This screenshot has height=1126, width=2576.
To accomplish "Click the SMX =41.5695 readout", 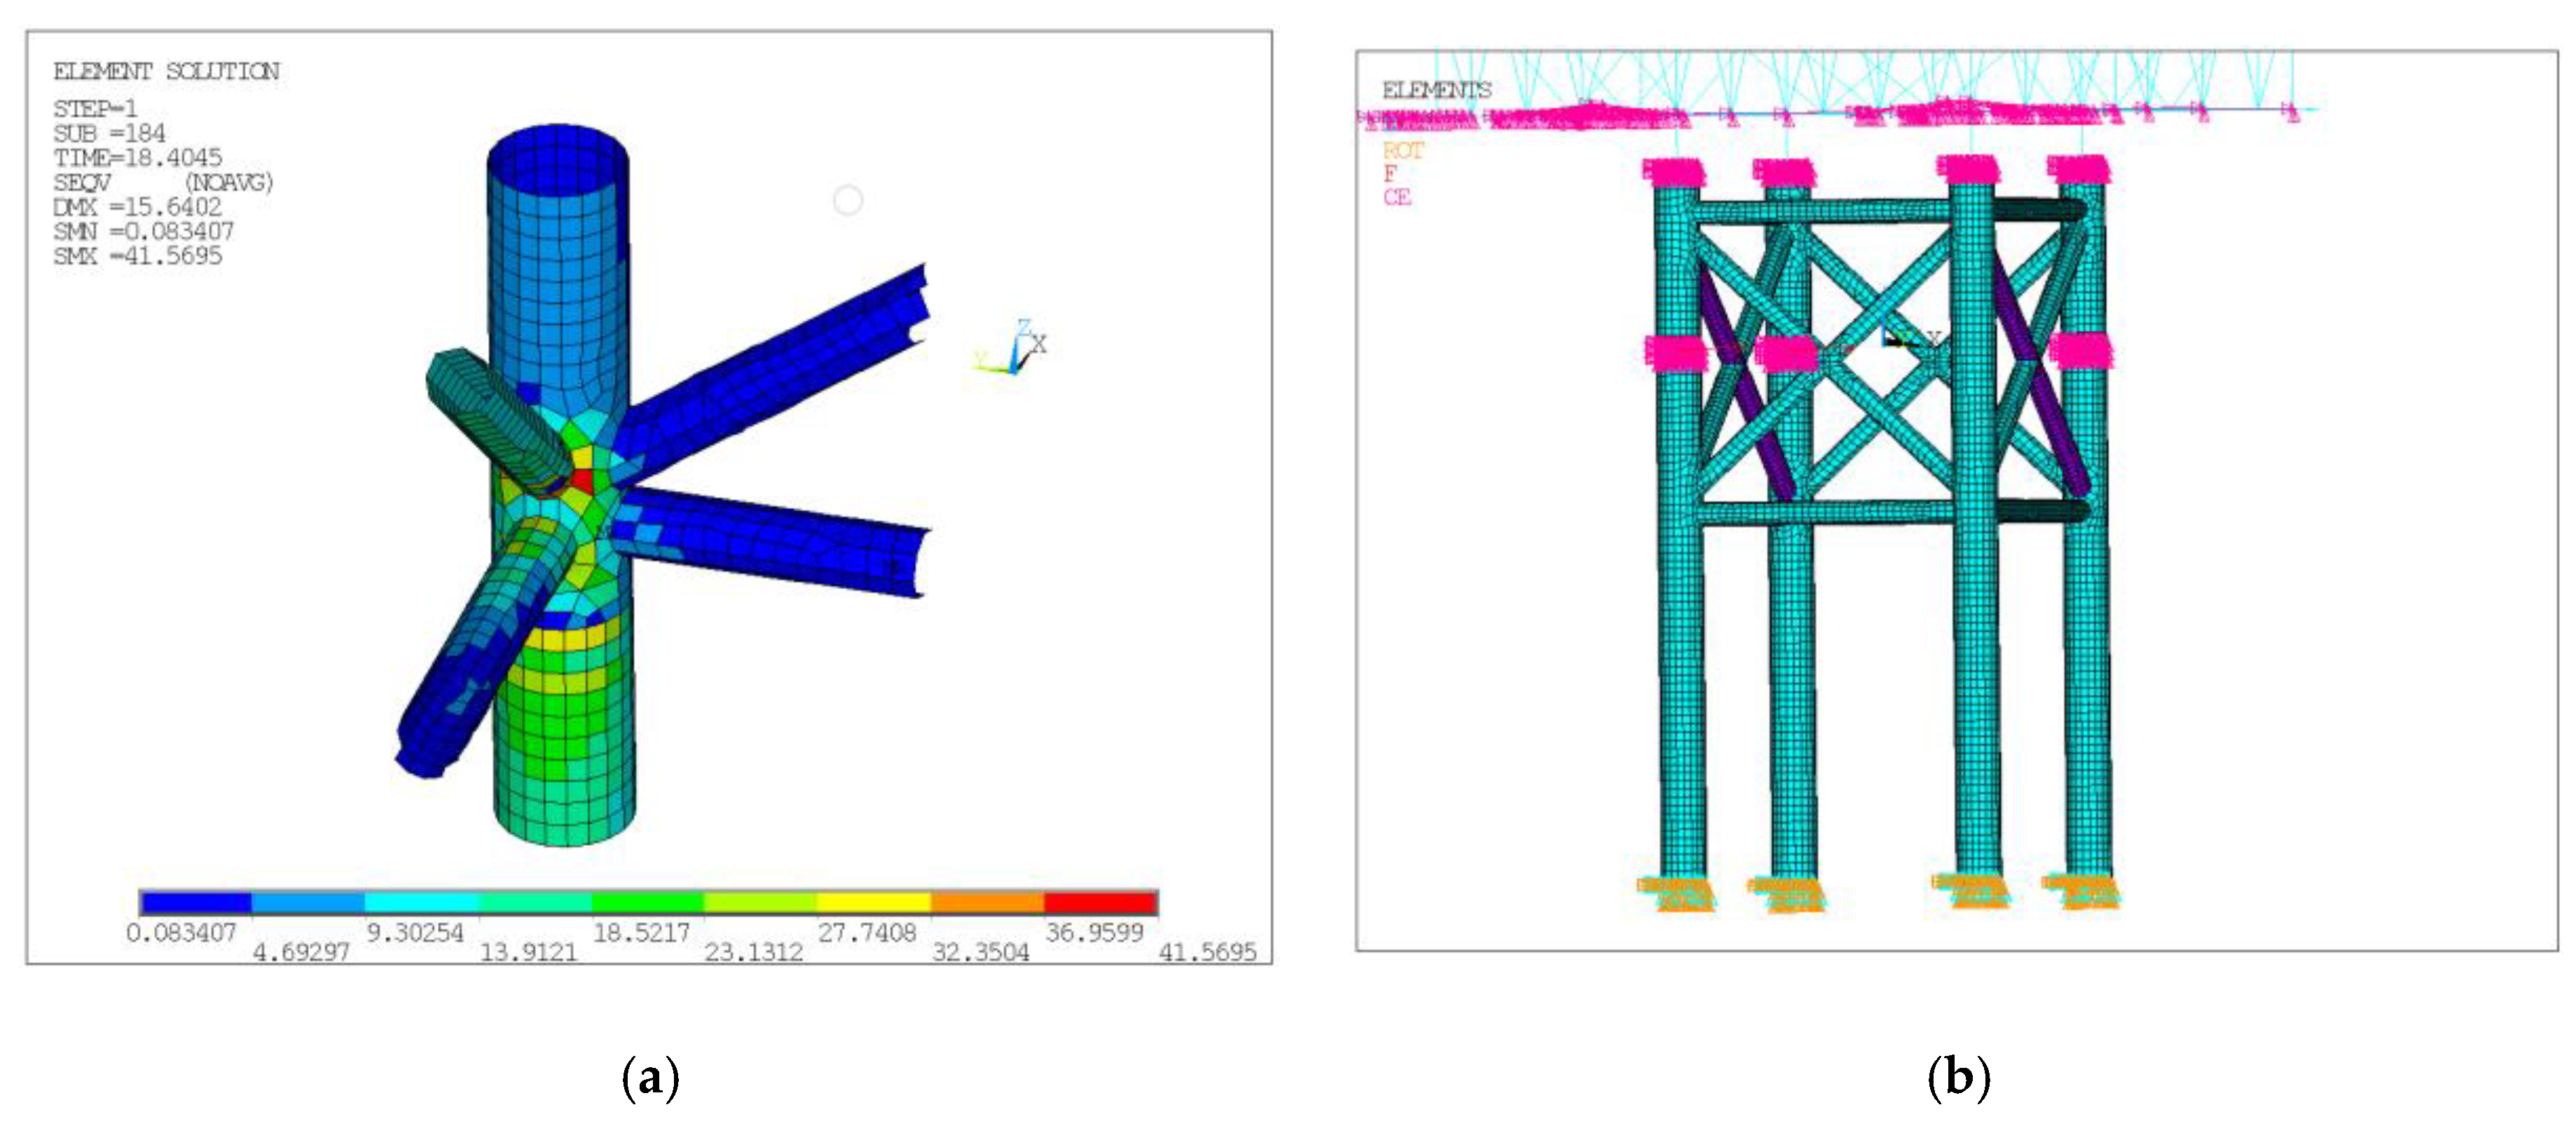I will click(138, 256).
